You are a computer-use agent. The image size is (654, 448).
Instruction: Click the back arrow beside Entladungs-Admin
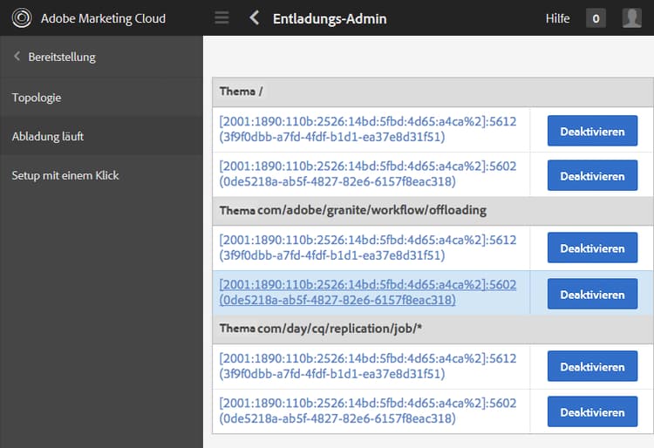click(254, 18)
